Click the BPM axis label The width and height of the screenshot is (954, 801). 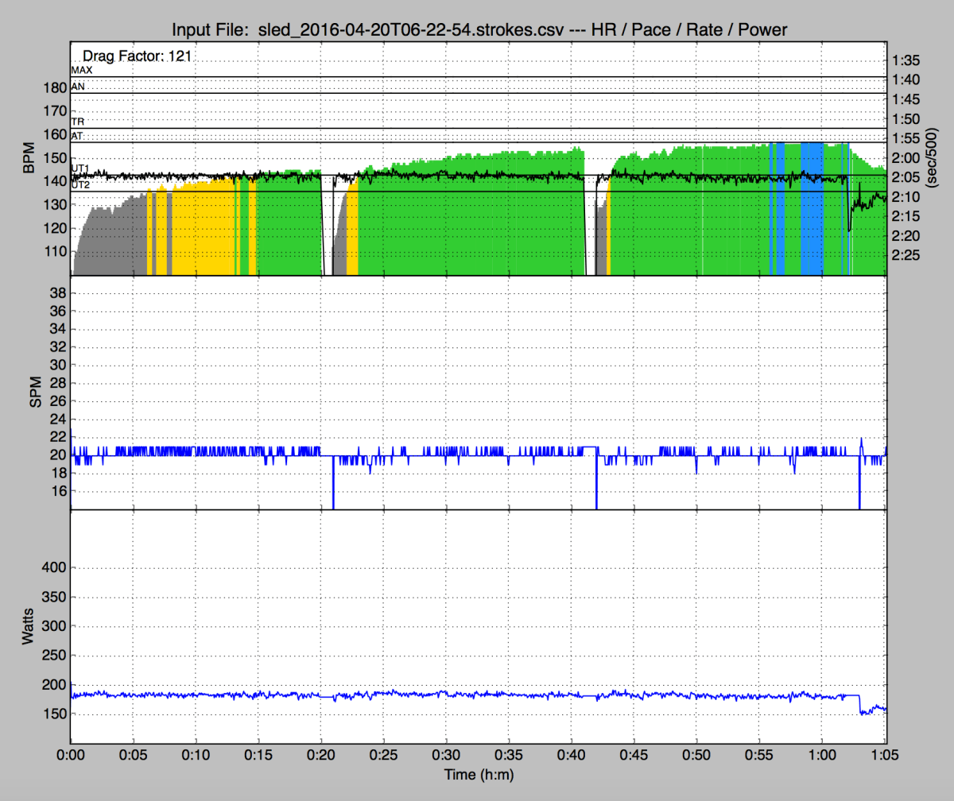click(29, 159)
